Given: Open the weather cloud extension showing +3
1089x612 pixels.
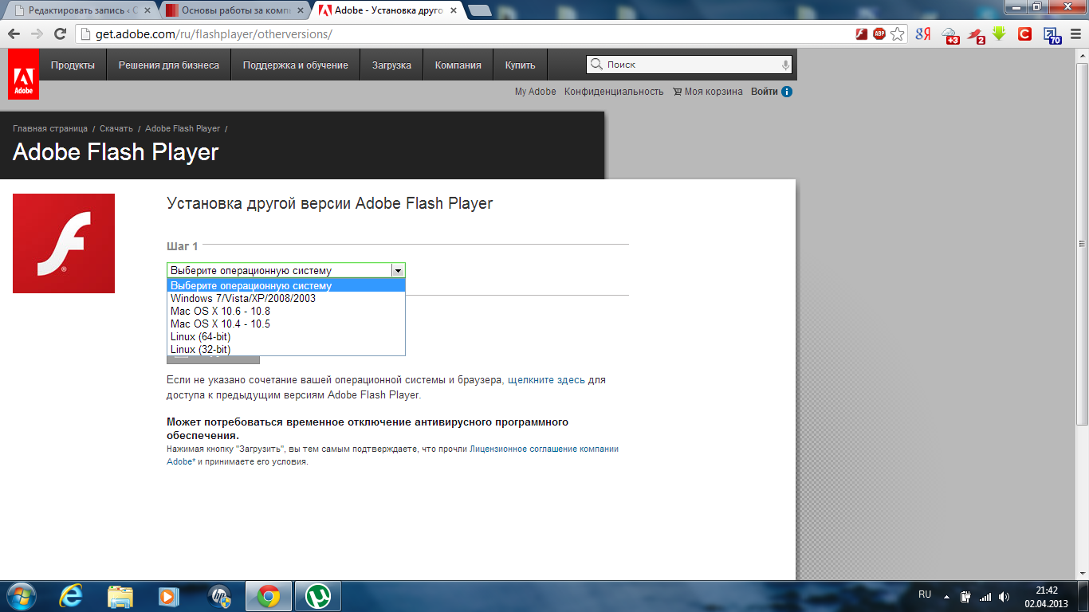Looking at the screenshot, I should (x=949, y=35).
